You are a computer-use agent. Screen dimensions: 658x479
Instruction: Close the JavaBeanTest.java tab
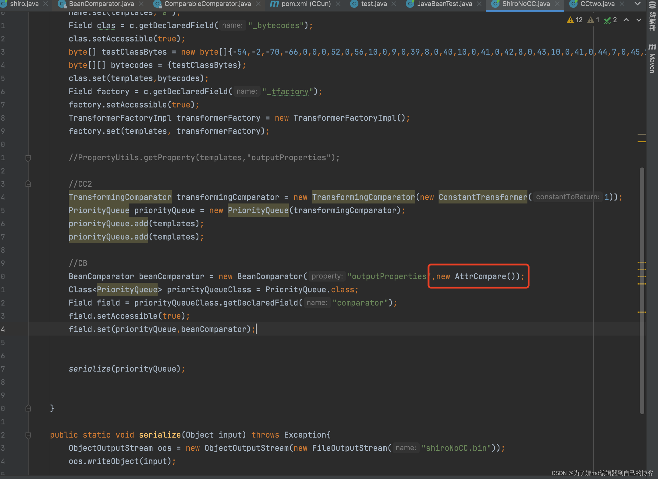479,4
